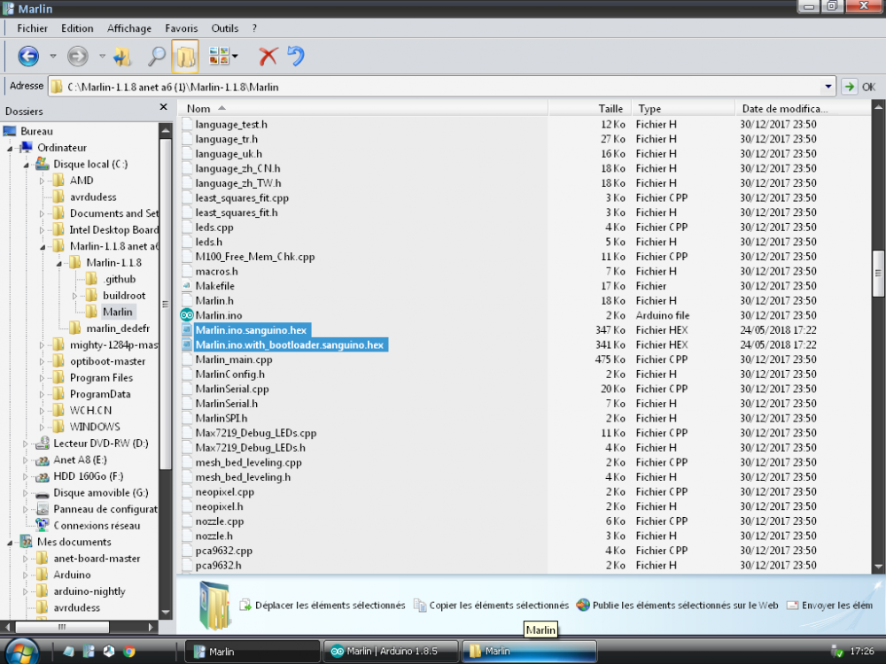Image resolution: width=886 pixels, height=664 pixels.
Task: Open the Back button history dropdown
Action: (53, 56)
